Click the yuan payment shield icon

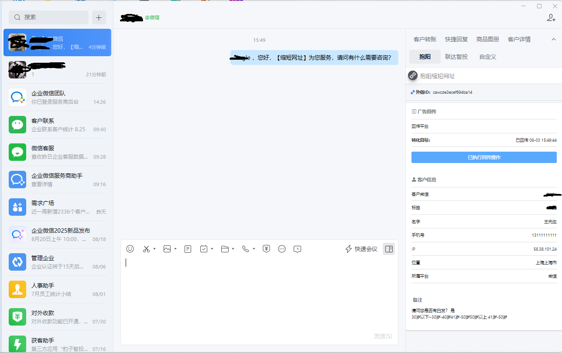pyautogui.click(x=266, y=249)
